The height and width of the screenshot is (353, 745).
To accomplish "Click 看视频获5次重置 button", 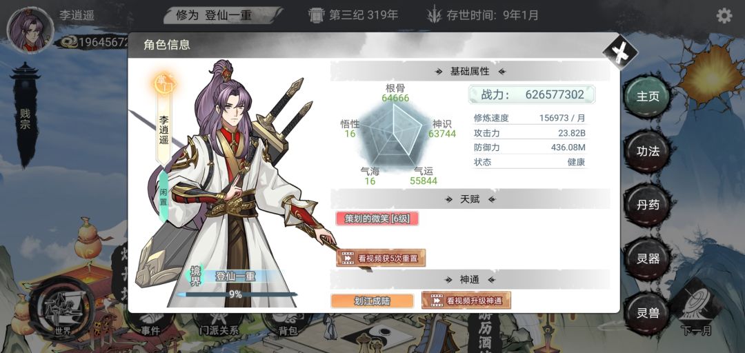I will 381,258.
